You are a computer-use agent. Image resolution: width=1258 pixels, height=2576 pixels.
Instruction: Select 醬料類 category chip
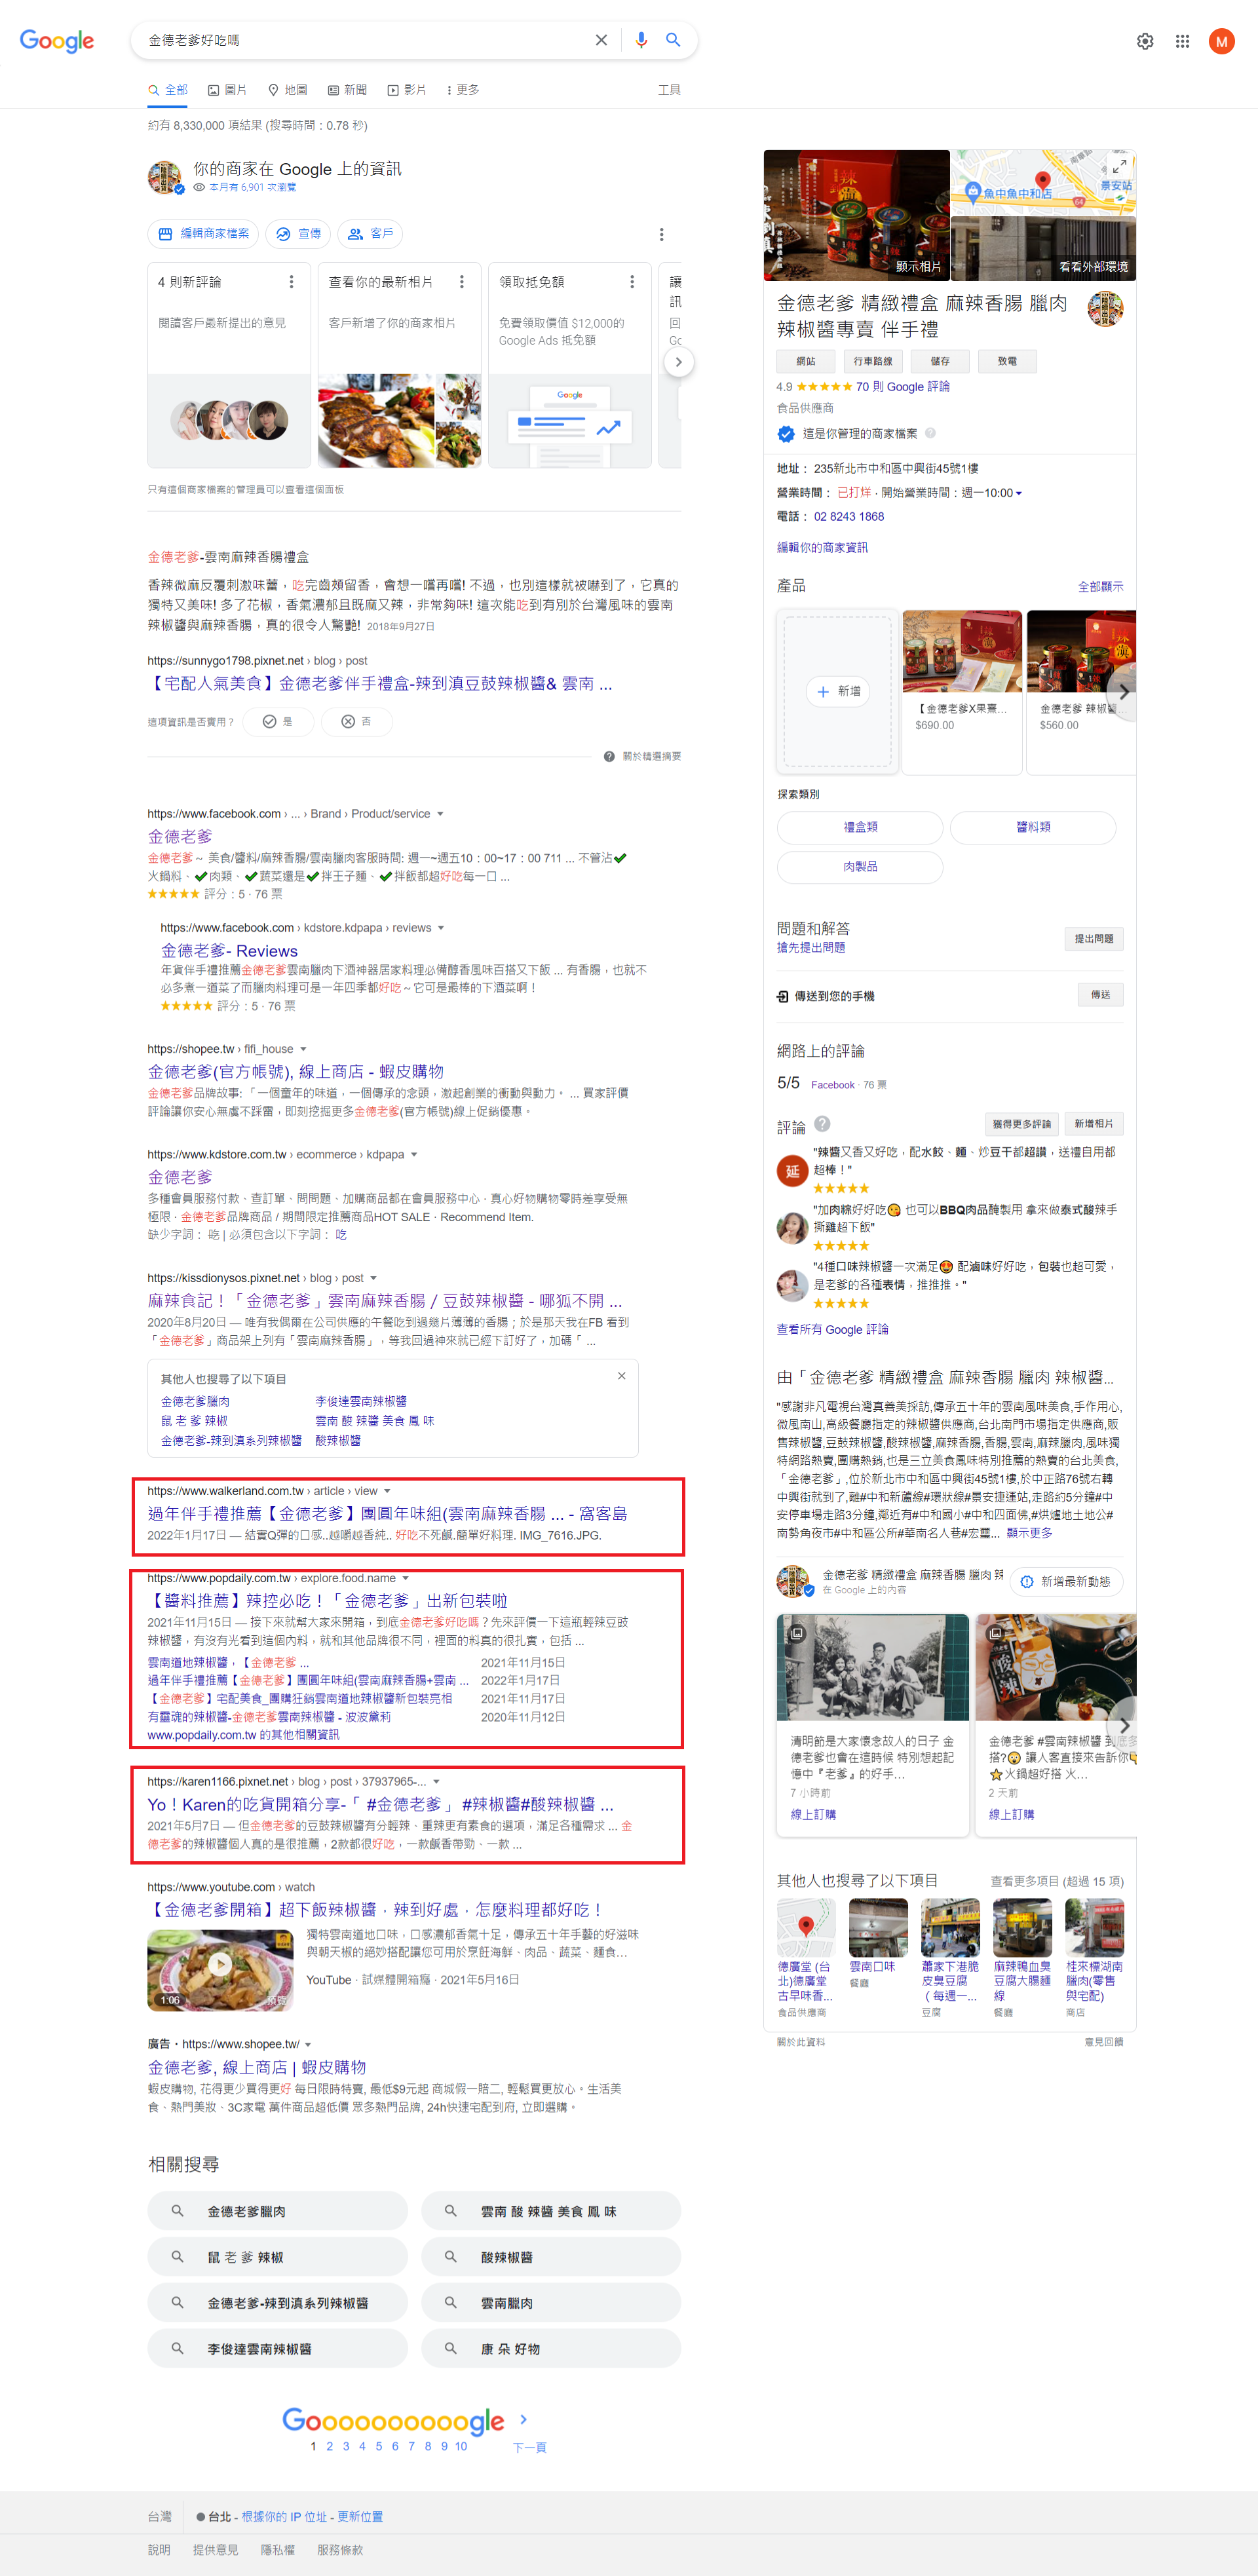1033,827
